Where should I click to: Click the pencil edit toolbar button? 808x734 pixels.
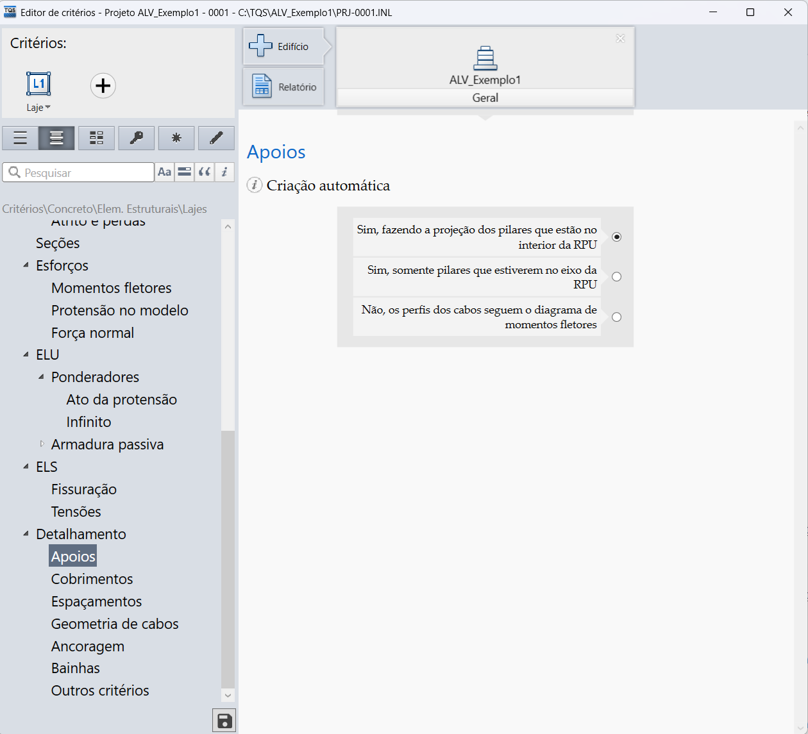(216, 138)
